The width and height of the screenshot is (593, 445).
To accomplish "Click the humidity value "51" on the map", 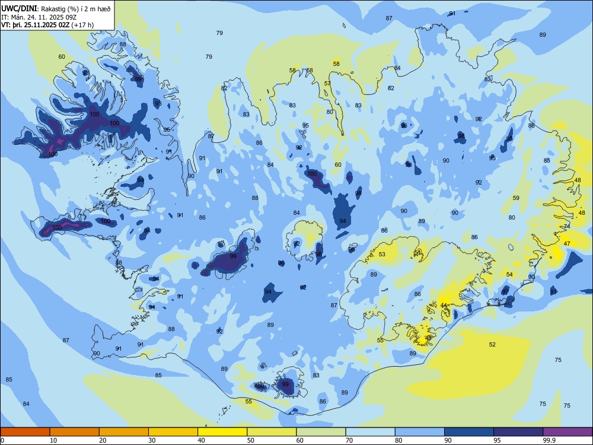I will [x=417, y=252].
